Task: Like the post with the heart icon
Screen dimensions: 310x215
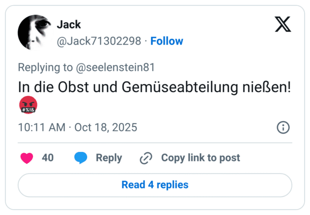Action: point(26,158)
